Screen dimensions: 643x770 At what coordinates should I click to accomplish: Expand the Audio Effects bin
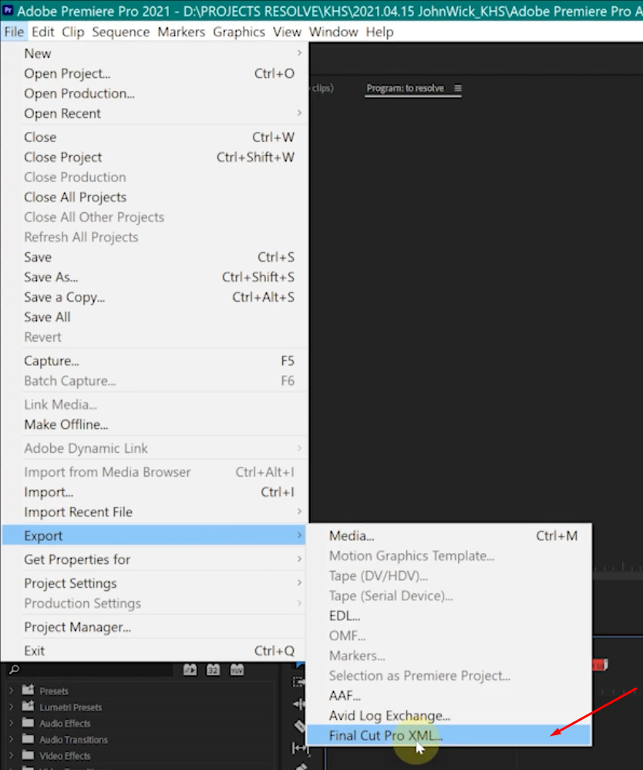click(12, 723)
